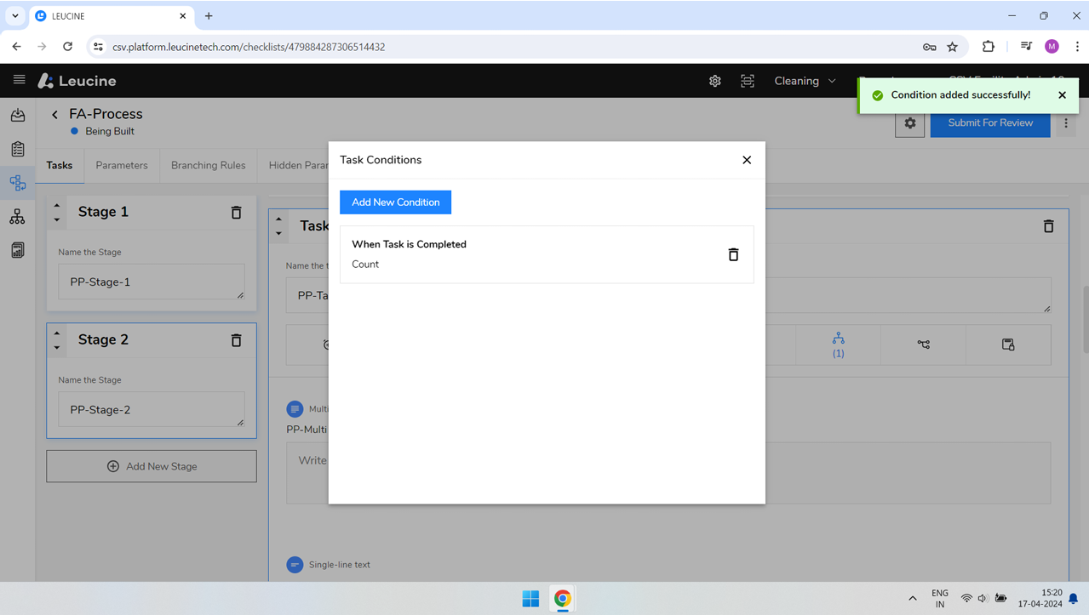Delete the When Task is Completed condition
Screen dimensions: 1089x615
733,254
